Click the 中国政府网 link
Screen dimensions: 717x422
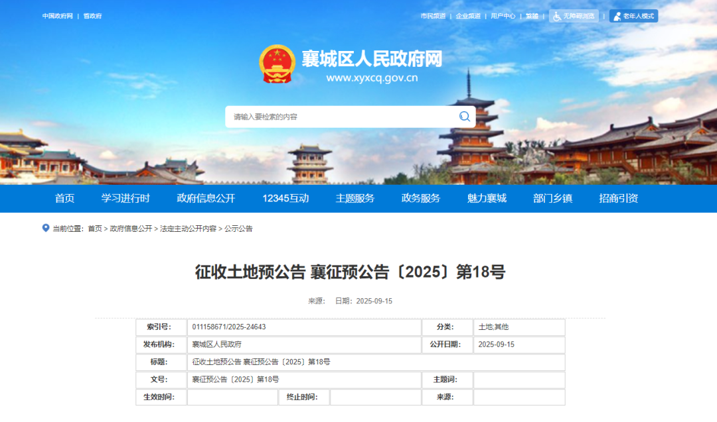[57, 16]
